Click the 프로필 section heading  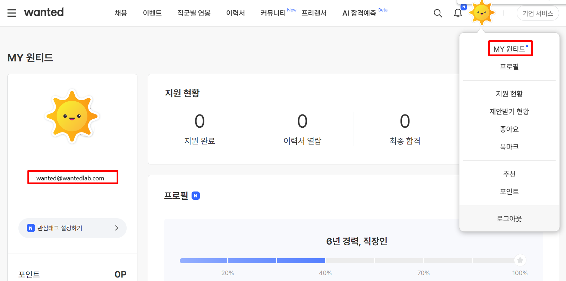point(176,196)
